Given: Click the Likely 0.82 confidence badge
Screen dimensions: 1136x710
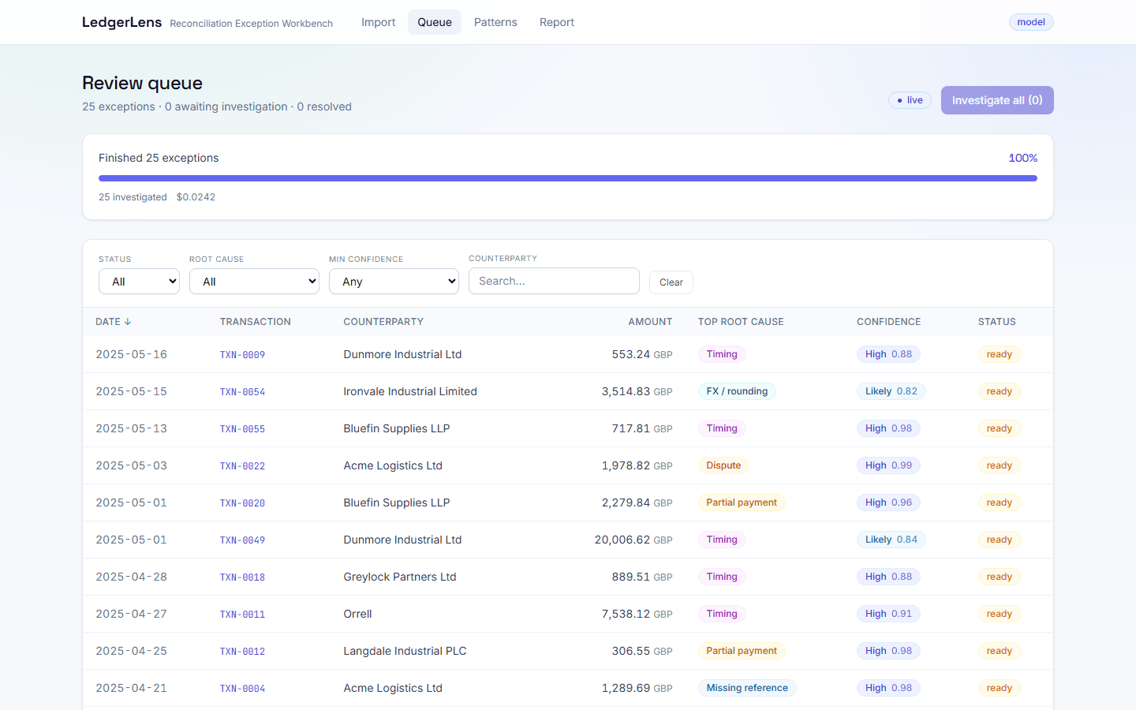Looking at the screenshot, I should (x=891, y=391).
